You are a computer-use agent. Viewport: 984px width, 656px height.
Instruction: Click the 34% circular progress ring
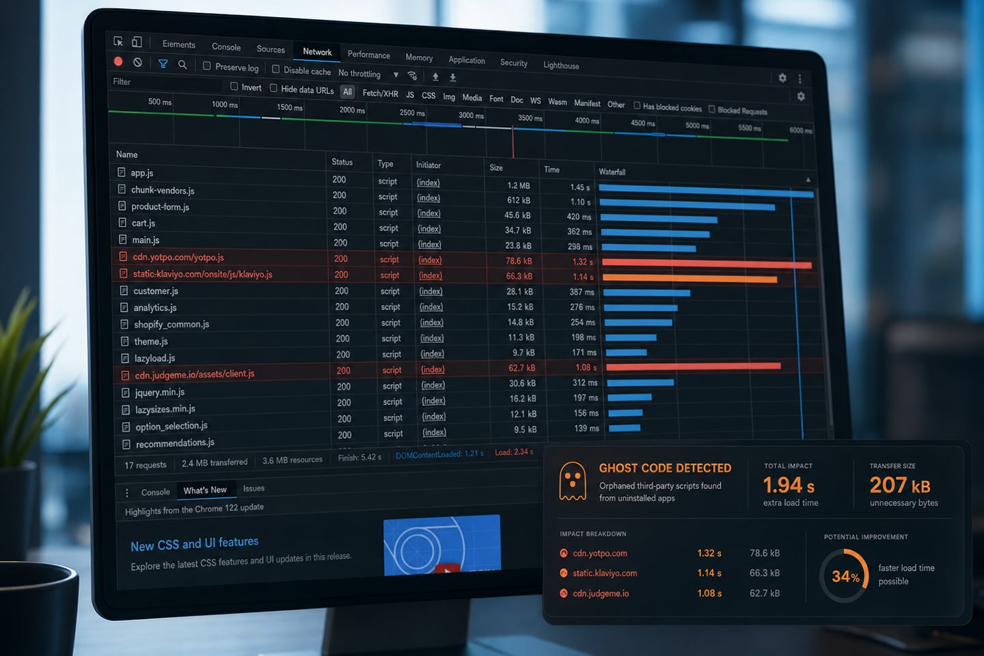pos(845,576)
